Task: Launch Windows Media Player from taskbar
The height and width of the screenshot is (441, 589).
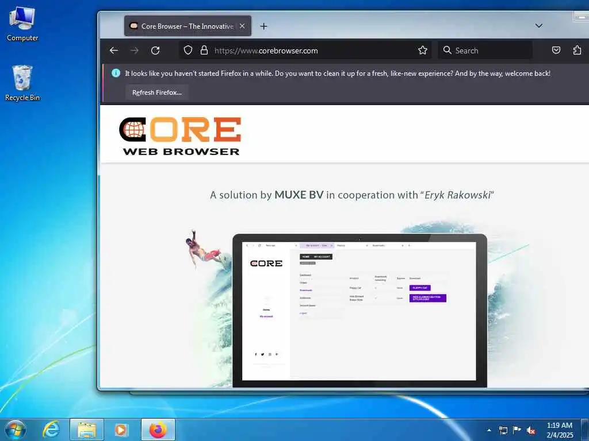Action: pyautogui.click(x=121, y=430)
